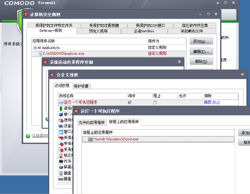Click the keyboard icon 键盘

61,179
